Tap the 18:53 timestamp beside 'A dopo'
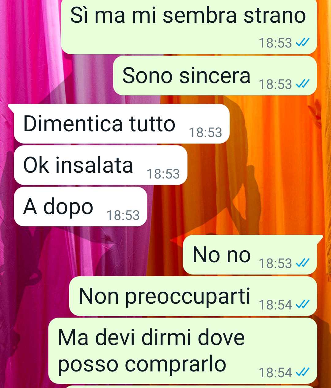This screenshot has width=331, height=388. coord(123,215)
